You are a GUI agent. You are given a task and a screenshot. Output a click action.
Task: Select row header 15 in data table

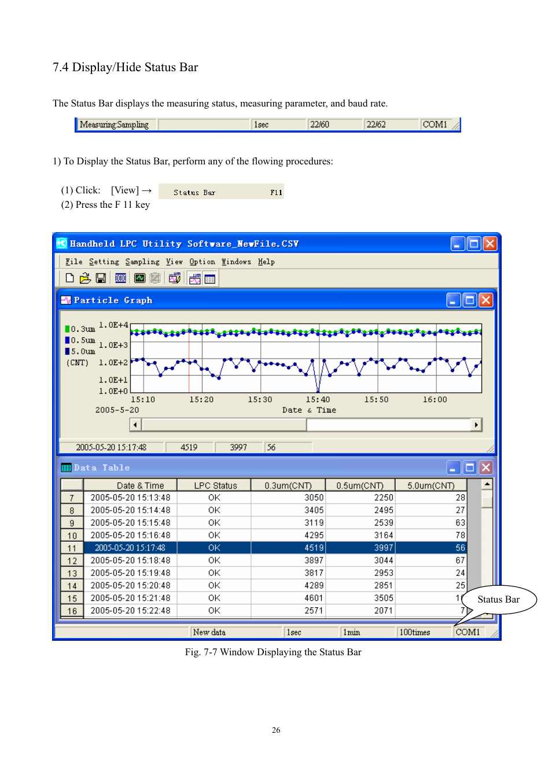[x=72, y=598]
